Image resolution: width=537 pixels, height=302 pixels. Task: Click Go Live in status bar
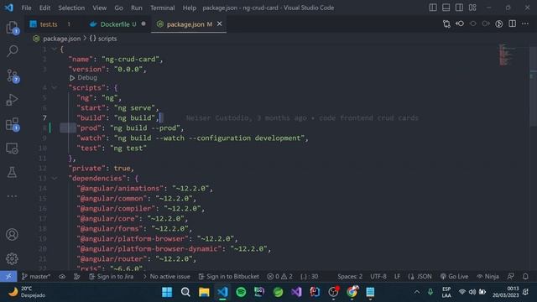(x=454, y=276)
